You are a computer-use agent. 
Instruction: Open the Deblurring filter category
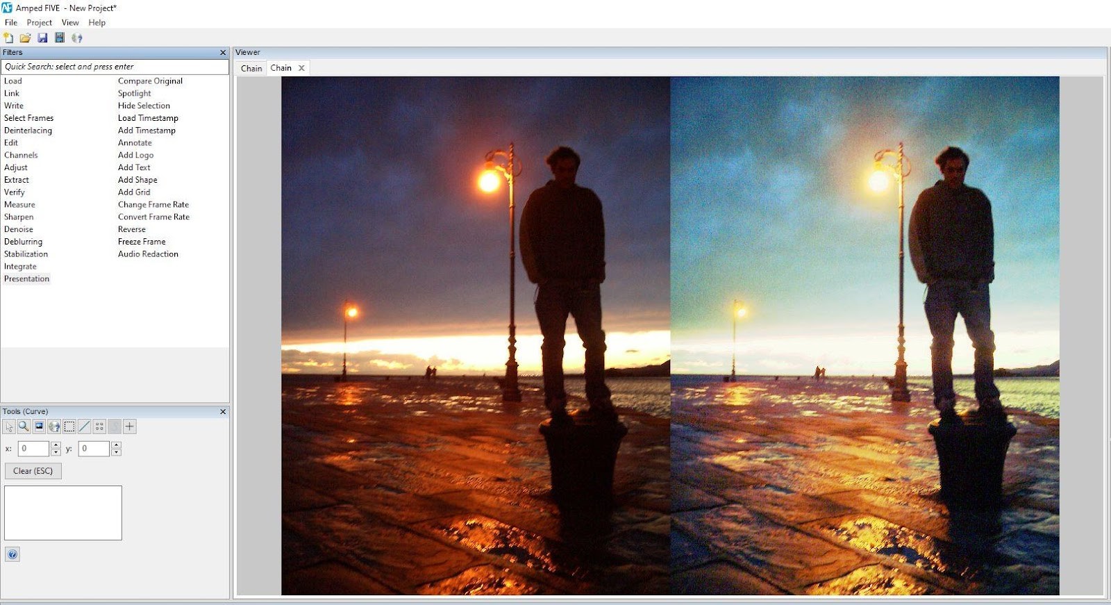point(23,242)
